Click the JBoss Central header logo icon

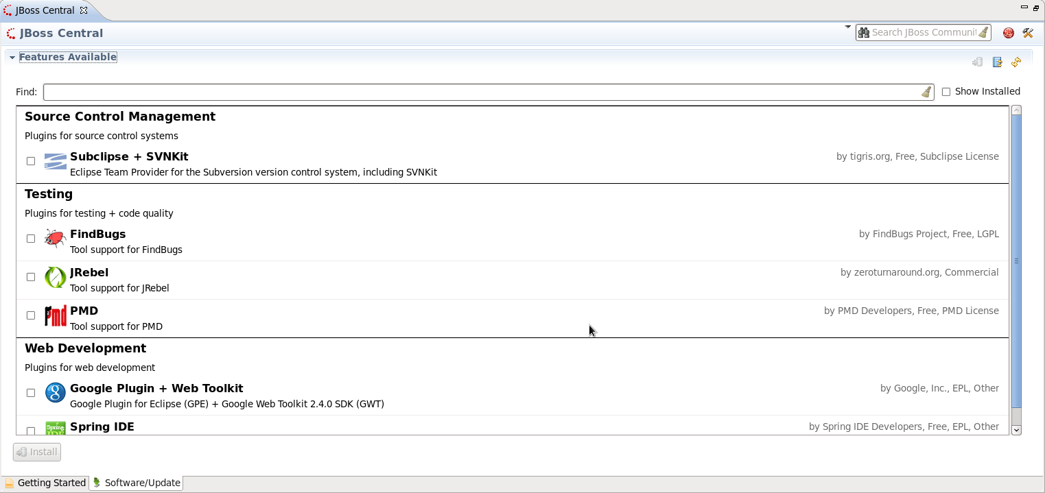tap(11, 33)
